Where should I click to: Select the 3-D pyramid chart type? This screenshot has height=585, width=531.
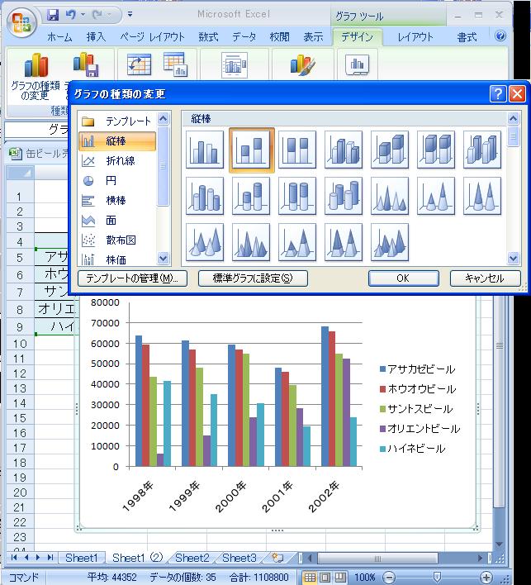tap(390, 242)
